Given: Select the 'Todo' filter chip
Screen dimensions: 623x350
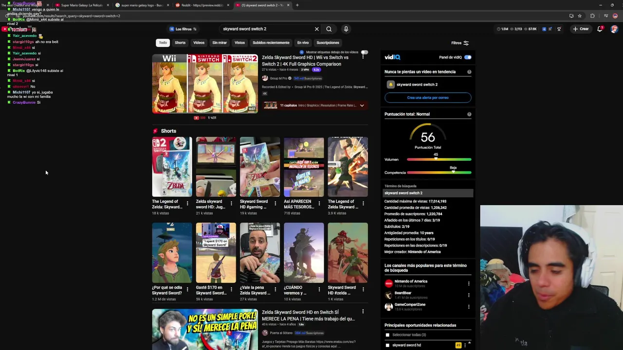Looking at the screenshot, I should [163, 43].
